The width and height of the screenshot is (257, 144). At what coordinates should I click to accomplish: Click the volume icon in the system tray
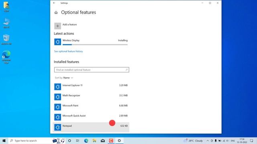pos(228,140)
